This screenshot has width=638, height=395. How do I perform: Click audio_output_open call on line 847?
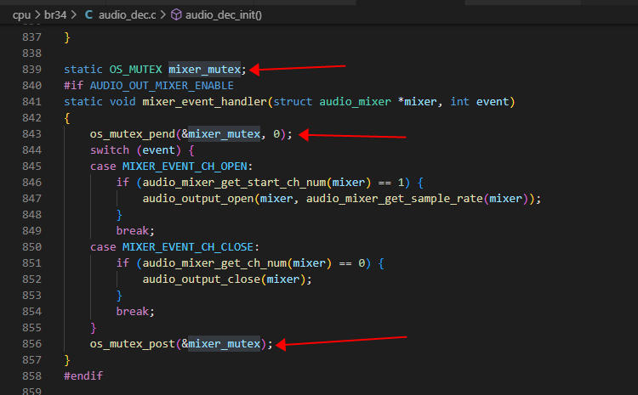198,199
